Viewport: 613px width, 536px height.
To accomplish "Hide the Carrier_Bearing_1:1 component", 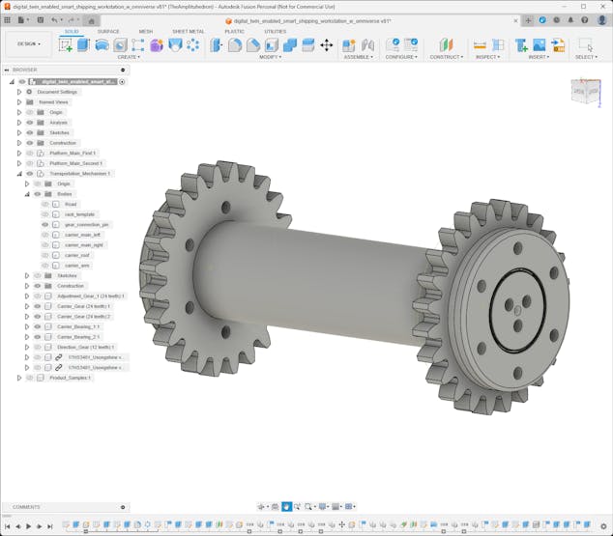I will point(38,326).
